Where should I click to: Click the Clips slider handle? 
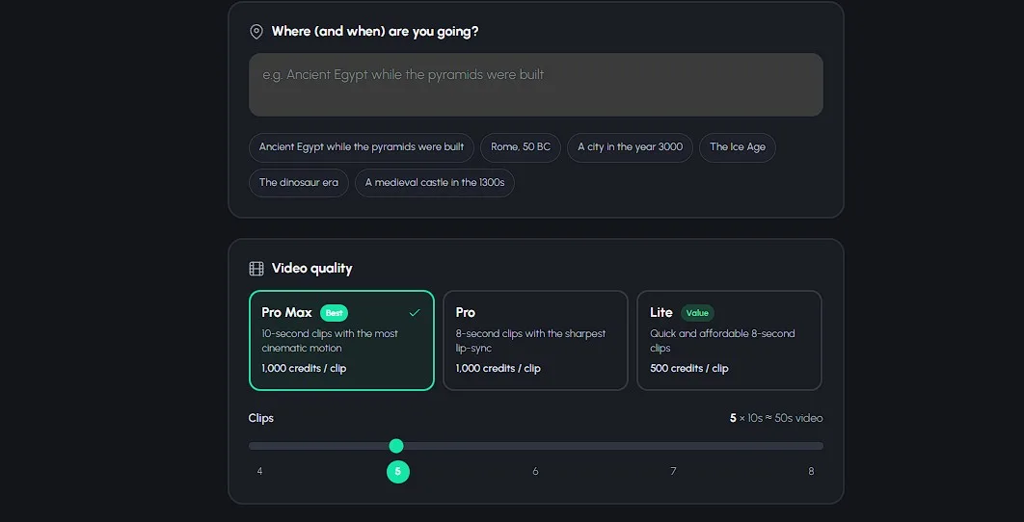point(396,446)
